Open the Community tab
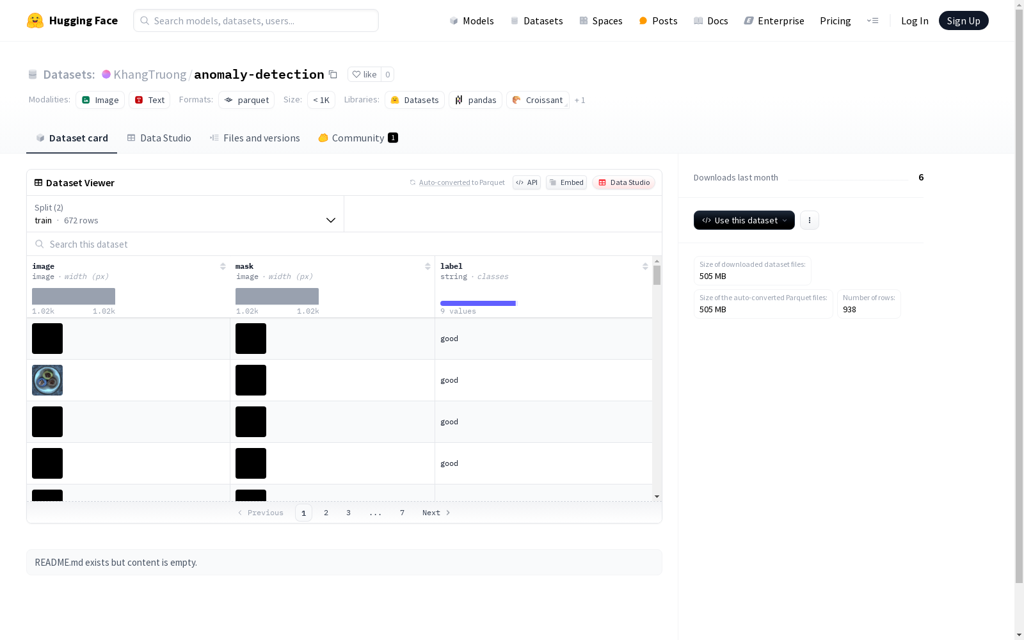The height and width of the screenshot is (640, 1024). [x=358, y=138]
